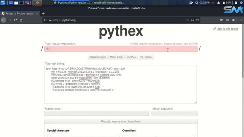Open the clock showing 01:15 PM
The width and height of the screenshot is (244, 137).
tap(205, 3)
